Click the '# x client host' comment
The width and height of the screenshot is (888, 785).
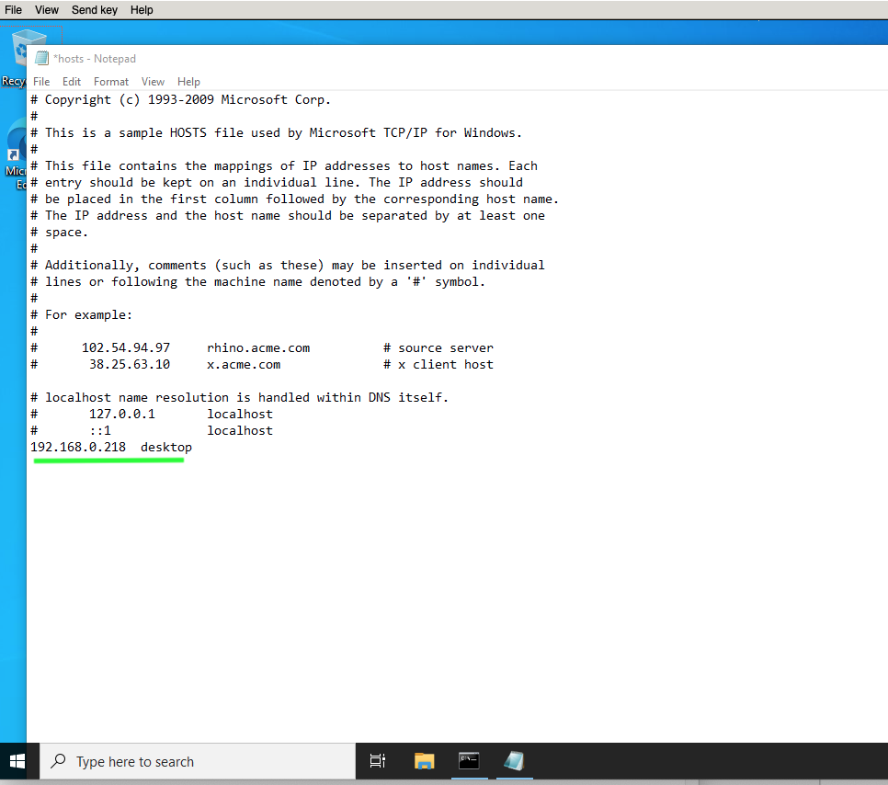coord(438,364)
